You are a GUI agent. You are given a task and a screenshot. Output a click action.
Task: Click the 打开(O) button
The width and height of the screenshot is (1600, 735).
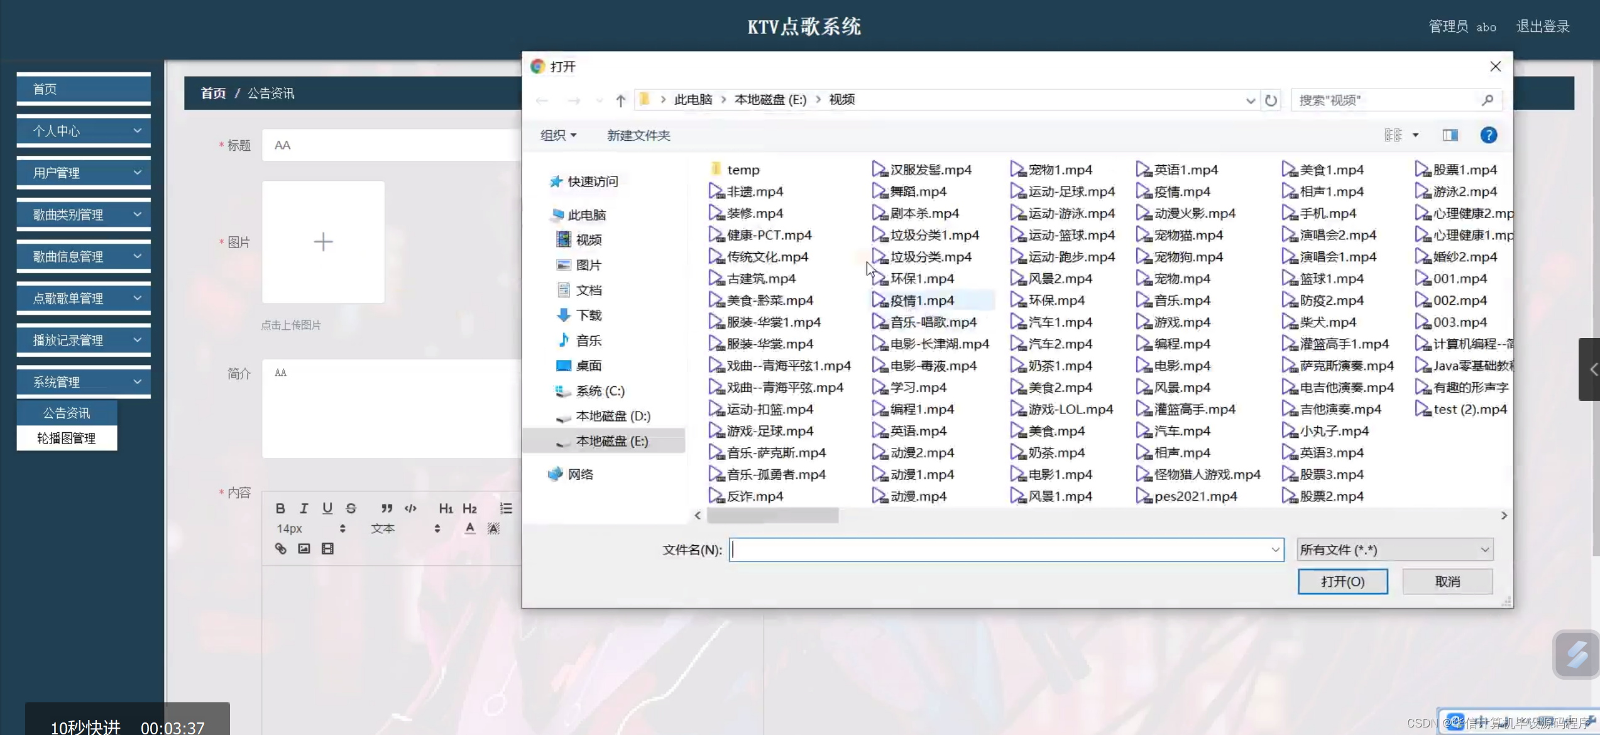point(1342,581)
